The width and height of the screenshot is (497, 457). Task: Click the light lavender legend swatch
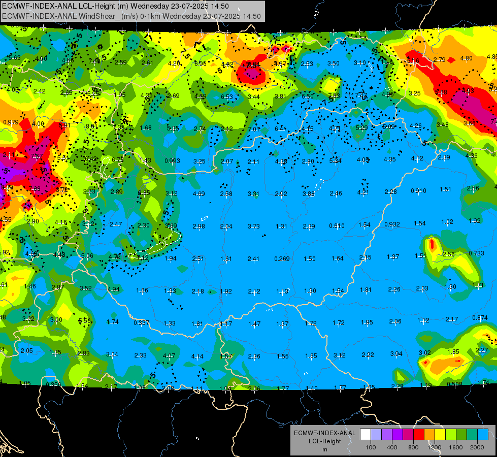376,434
